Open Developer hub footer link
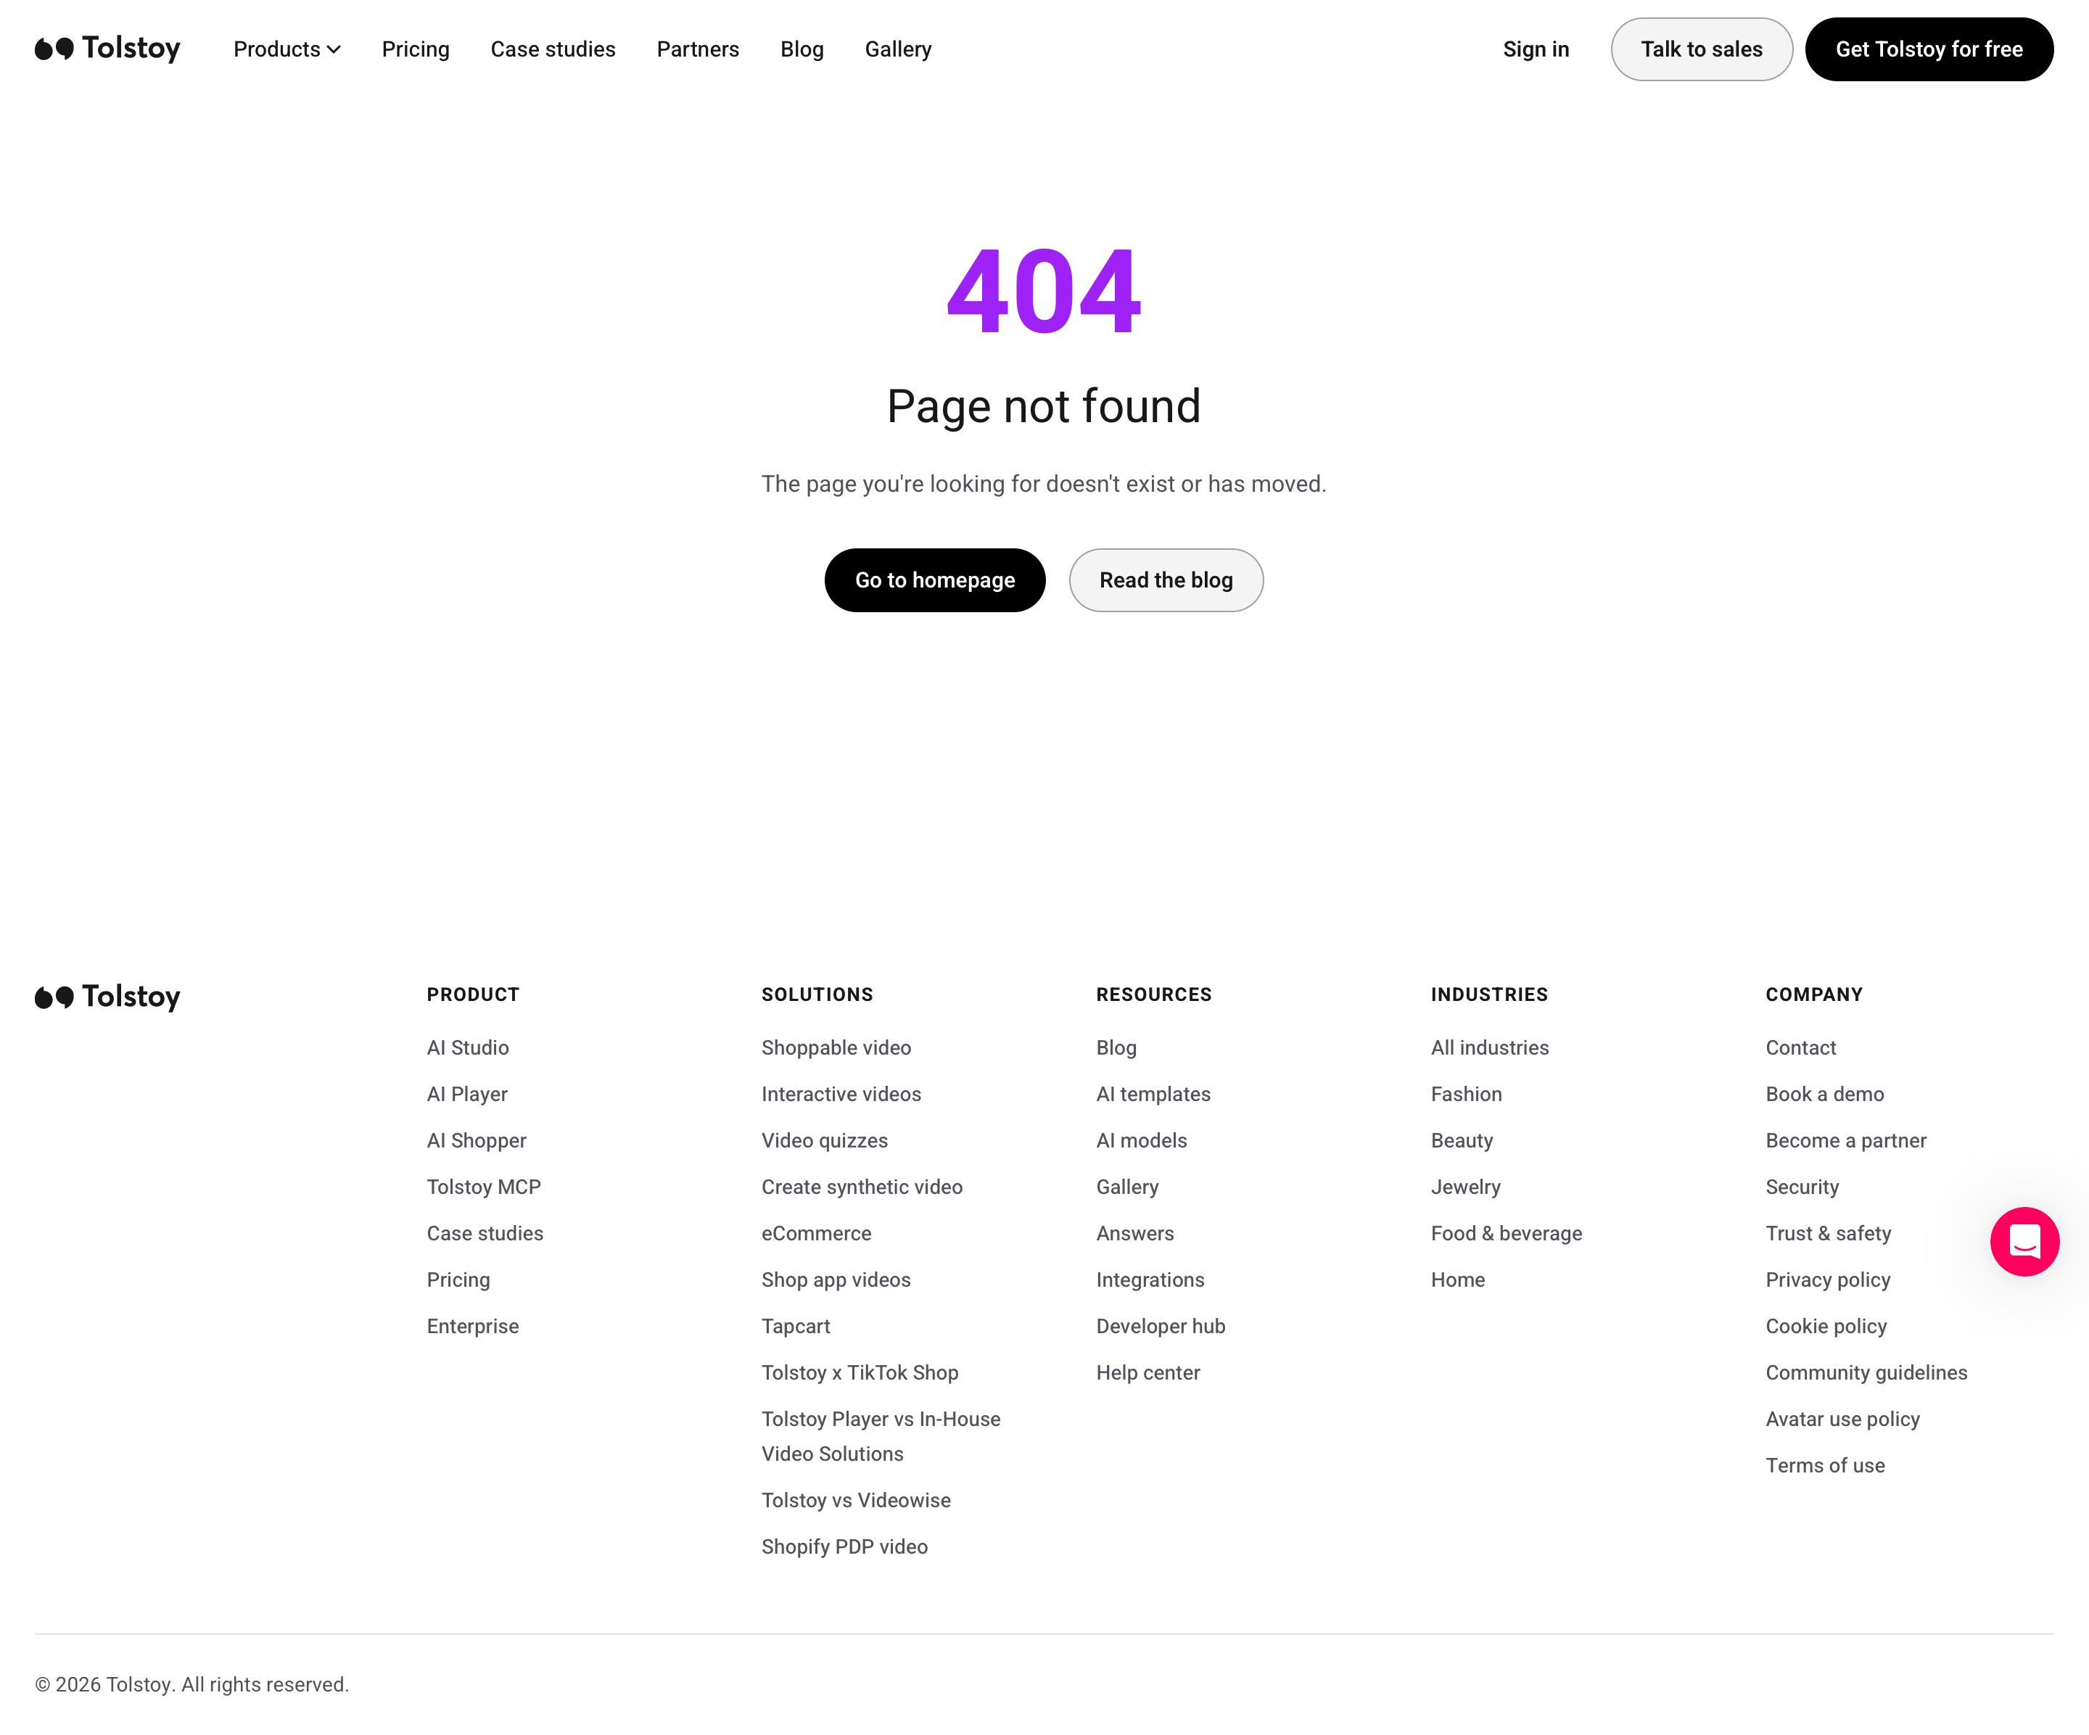The image size is (2089, 1735). pyautogui.click(x=1161, y=1326)
